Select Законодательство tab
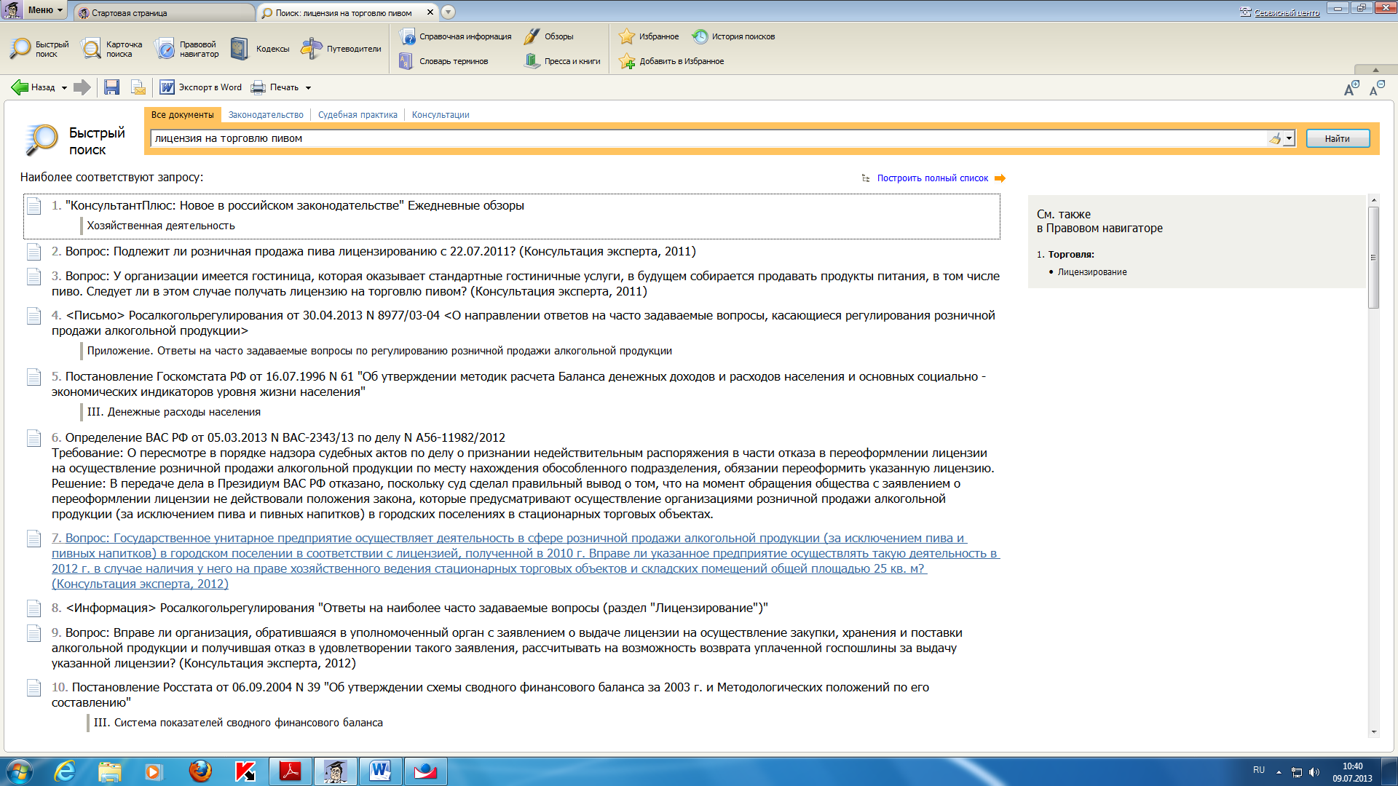This screenshot has height=786, width=1398. 266,115
